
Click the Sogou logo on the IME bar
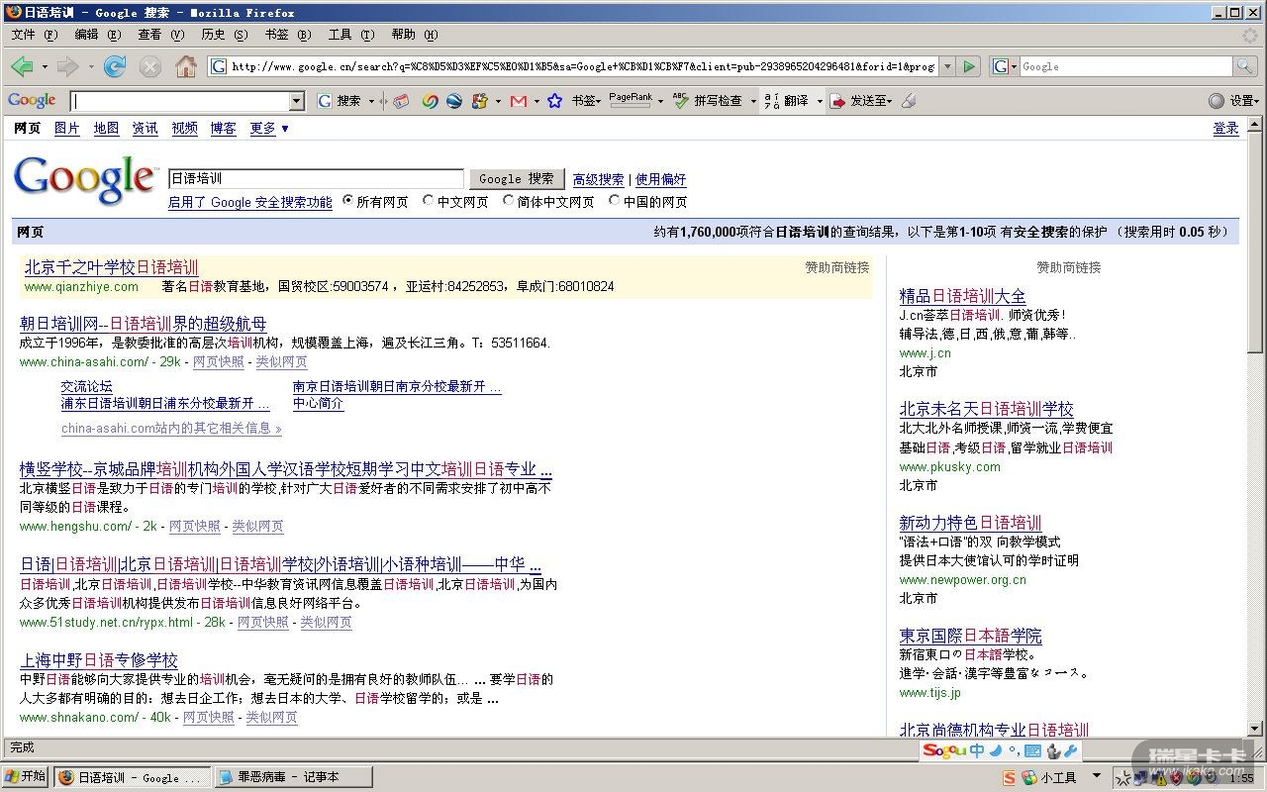(944, 751)
